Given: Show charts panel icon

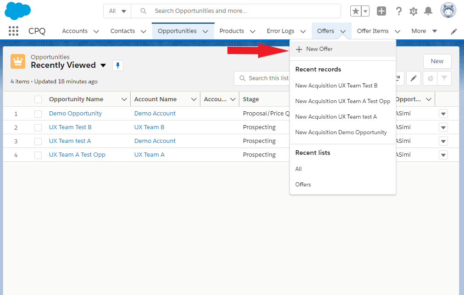Looking at the screenshot, I should point(430,78).
